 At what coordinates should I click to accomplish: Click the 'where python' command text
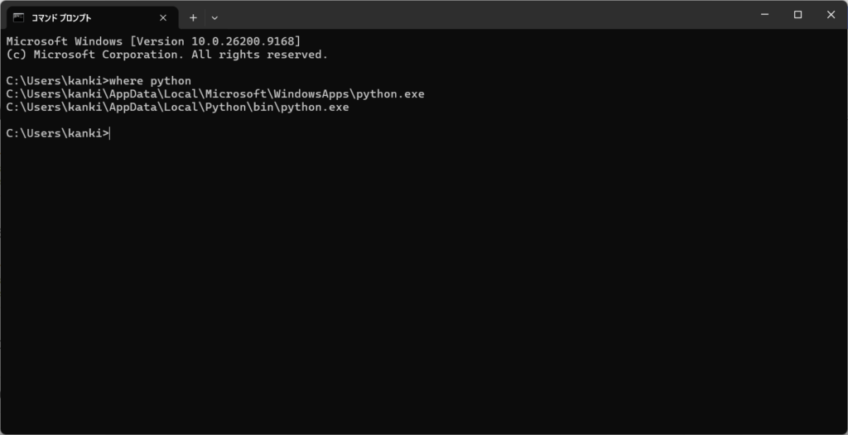(150, 81)
